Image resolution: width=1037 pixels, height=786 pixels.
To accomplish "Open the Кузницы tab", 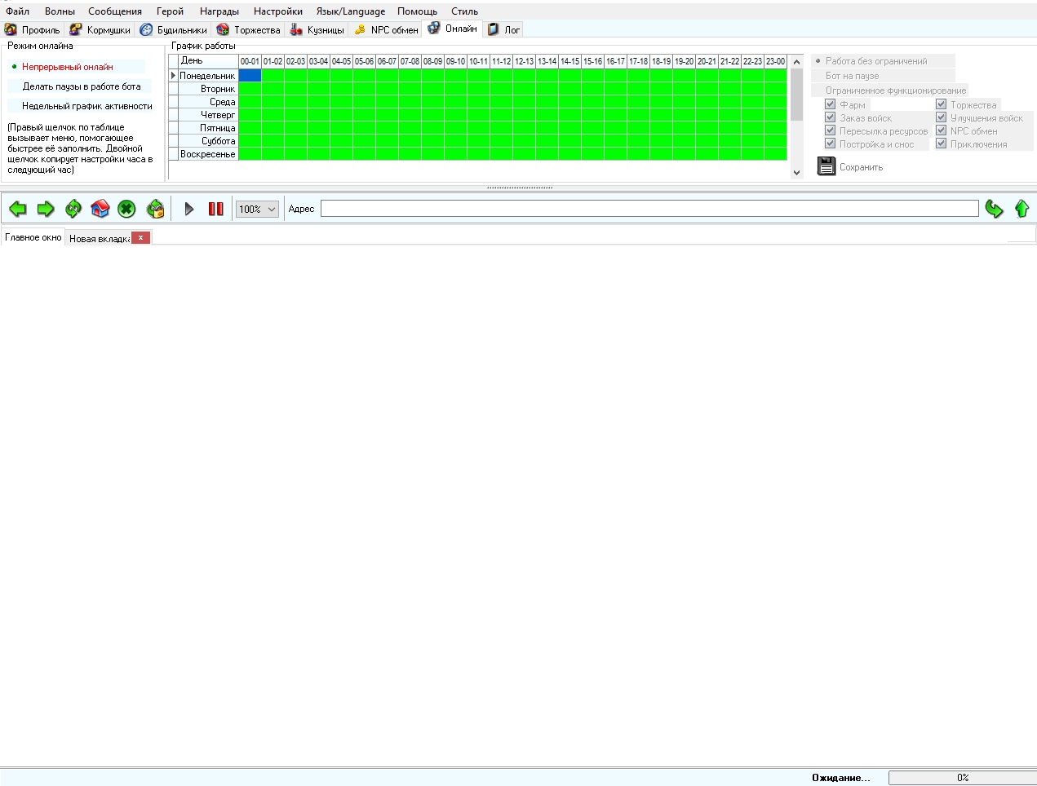I will [x=317, y=29].
